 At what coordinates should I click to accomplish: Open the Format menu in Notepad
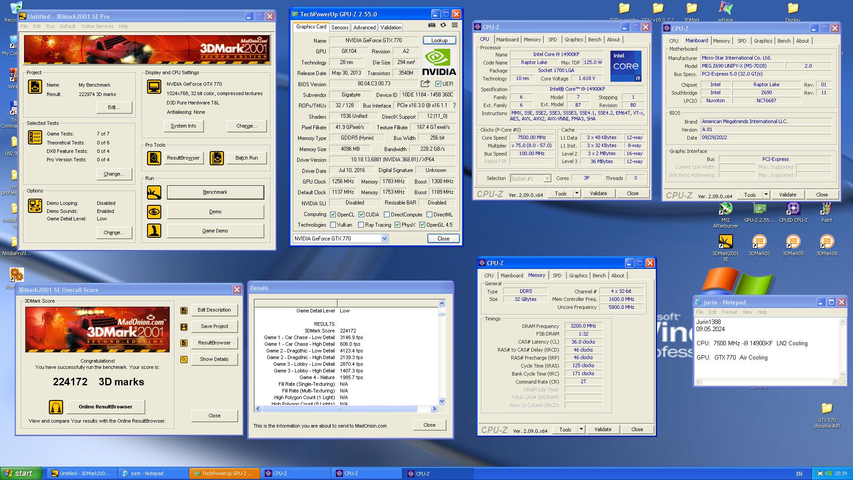tap(729, 312)
